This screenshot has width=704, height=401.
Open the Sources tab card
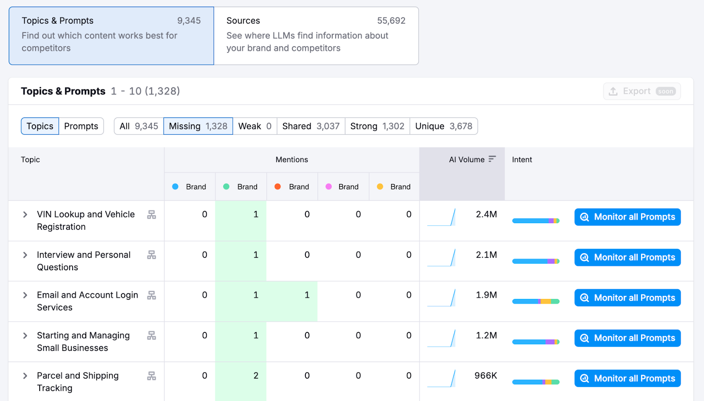coord(316,36)
